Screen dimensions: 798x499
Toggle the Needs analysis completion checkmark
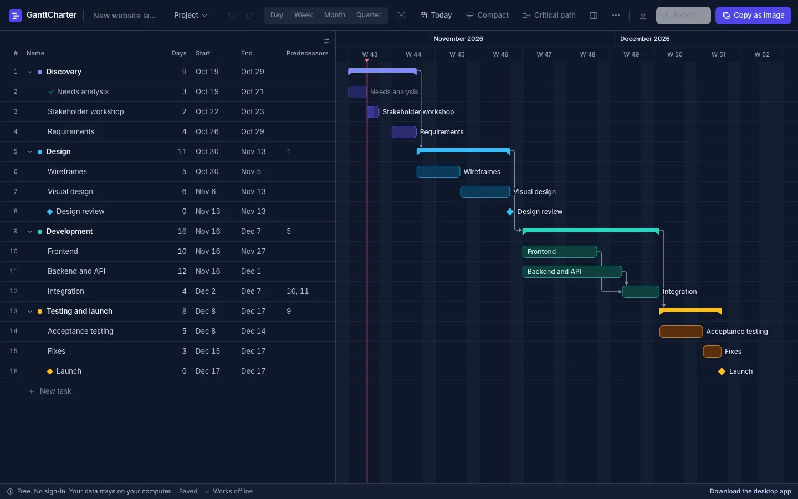click(51, 92)
